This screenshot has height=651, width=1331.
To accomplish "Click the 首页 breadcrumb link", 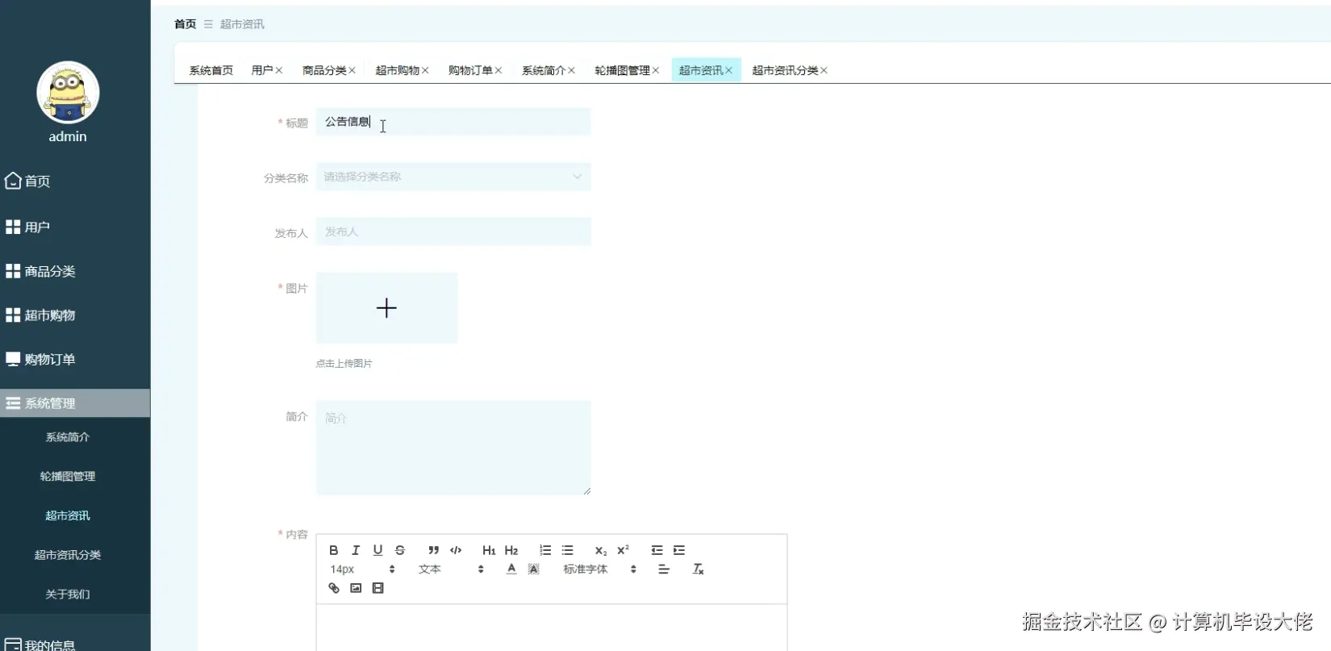I will [186, 24].
